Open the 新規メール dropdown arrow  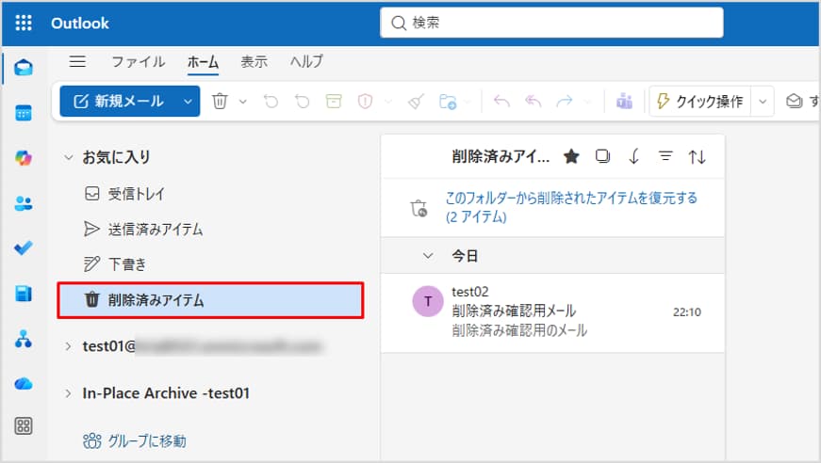point(188,102)
